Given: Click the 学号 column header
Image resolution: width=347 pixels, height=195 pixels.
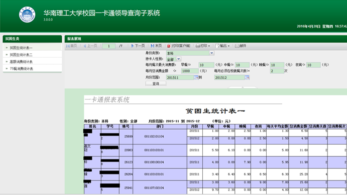Looking at the screenshot, I should pyautogui.click(x=110, y=126).
